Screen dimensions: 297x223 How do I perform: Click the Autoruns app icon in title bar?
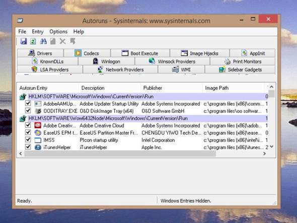[20, 20]
